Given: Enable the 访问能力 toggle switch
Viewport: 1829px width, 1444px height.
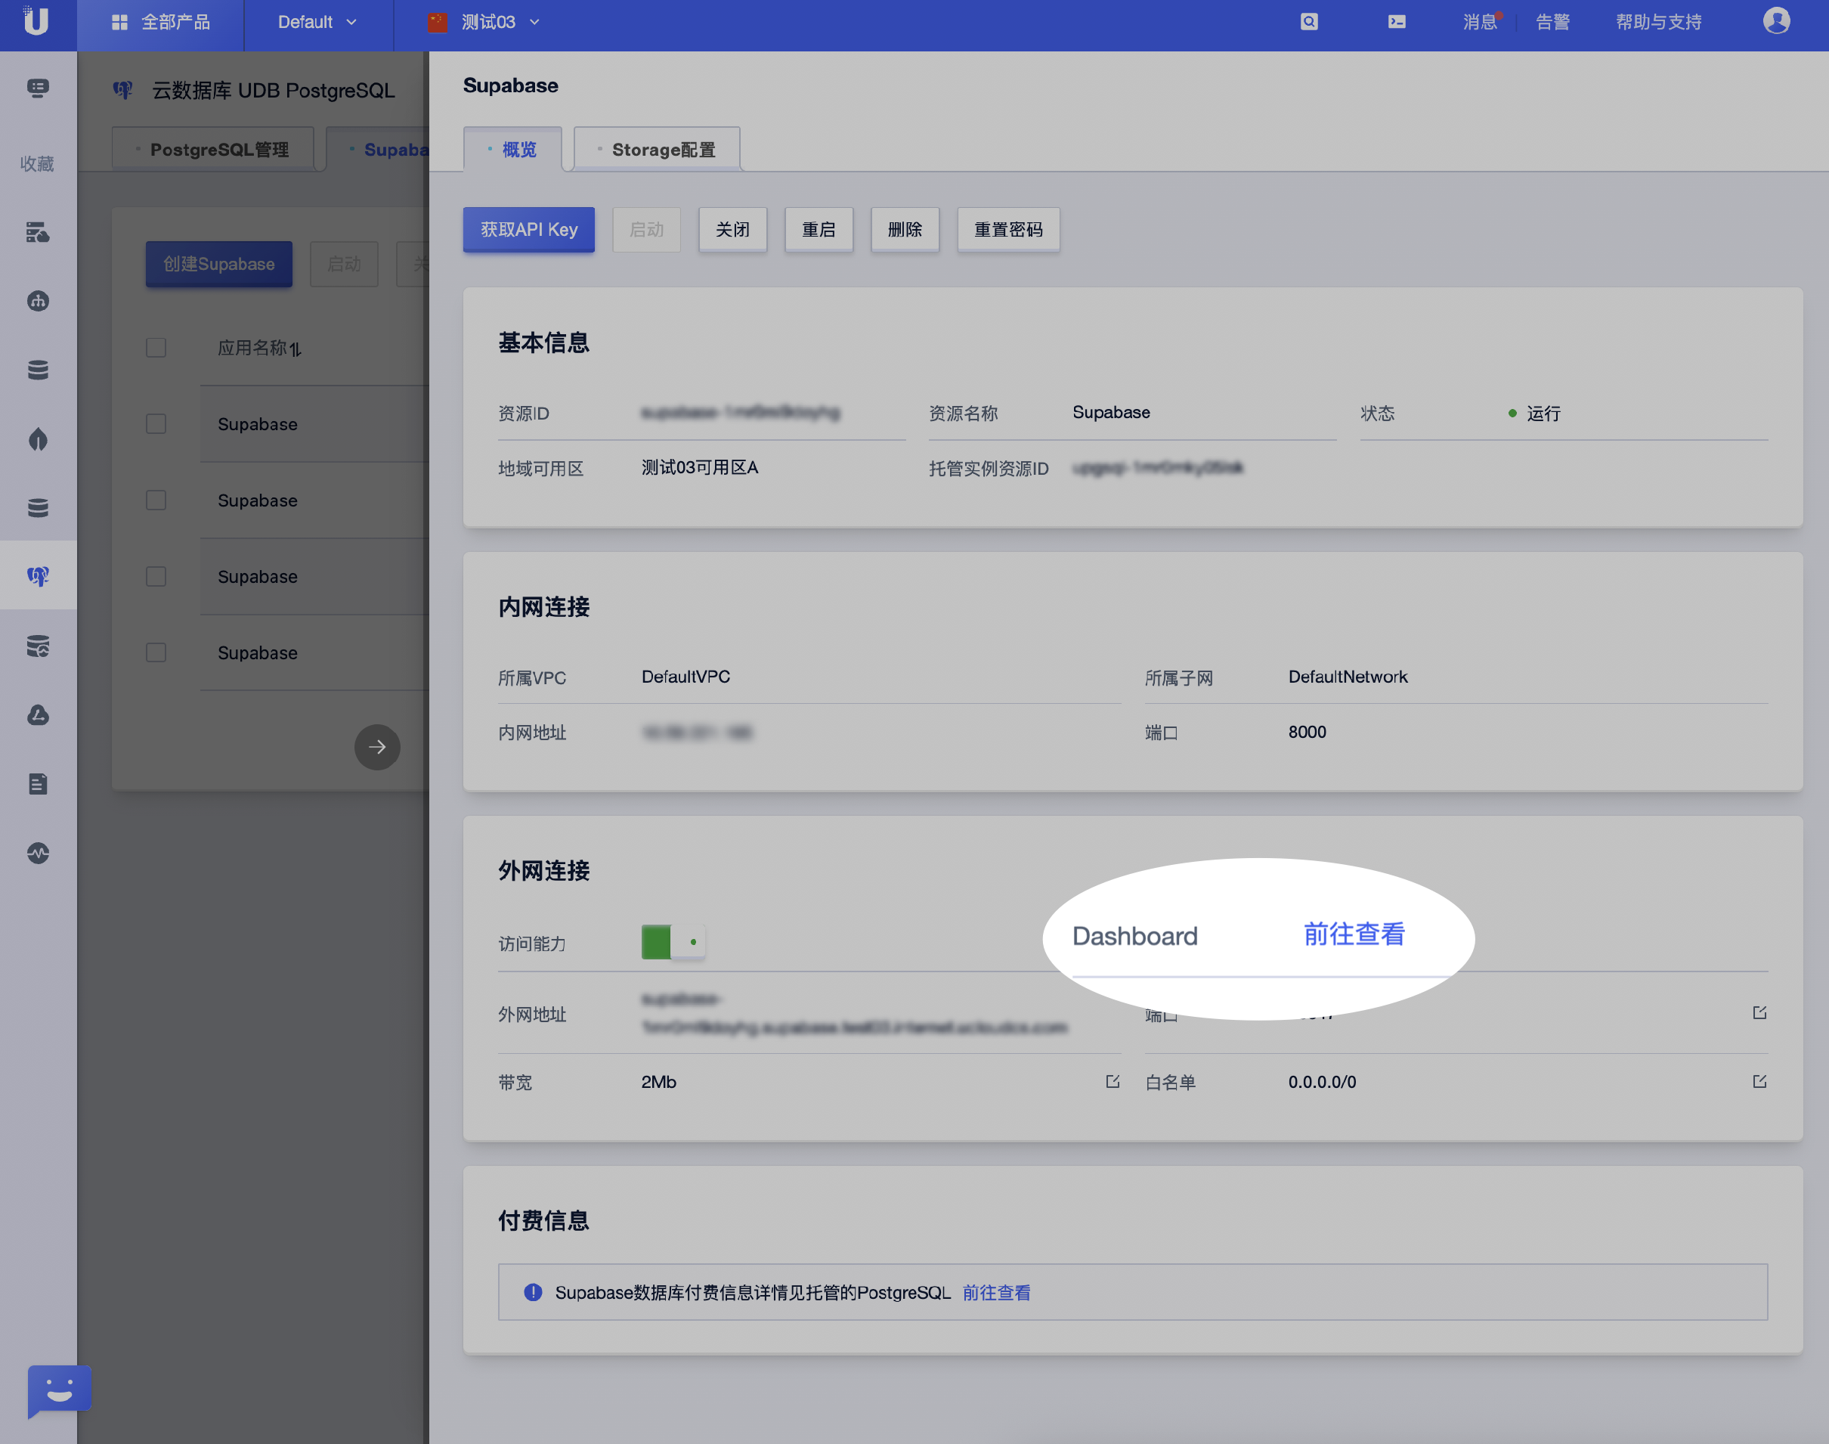Looking at the screenshot, I should (x=673, y=942).
